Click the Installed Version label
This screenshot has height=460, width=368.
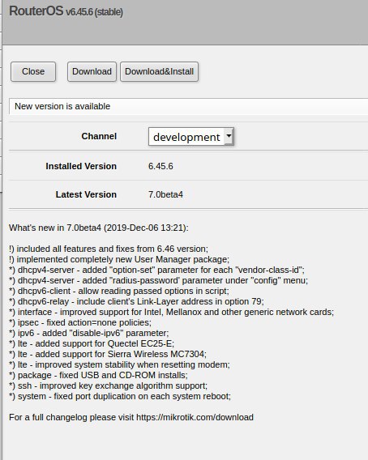pyautogui.click(x=81, y=166)
